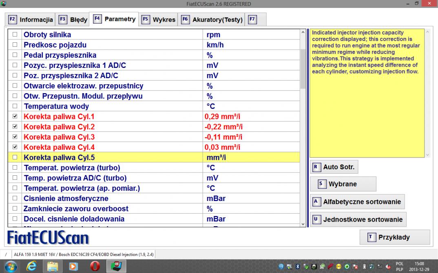Click the Auto Sotr. button

334,167
